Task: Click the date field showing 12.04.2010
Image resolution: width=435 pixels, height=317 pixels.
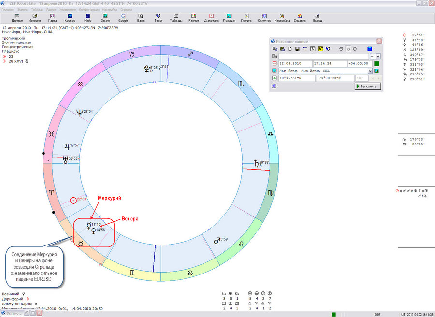Action: click(x=295, y=63)
